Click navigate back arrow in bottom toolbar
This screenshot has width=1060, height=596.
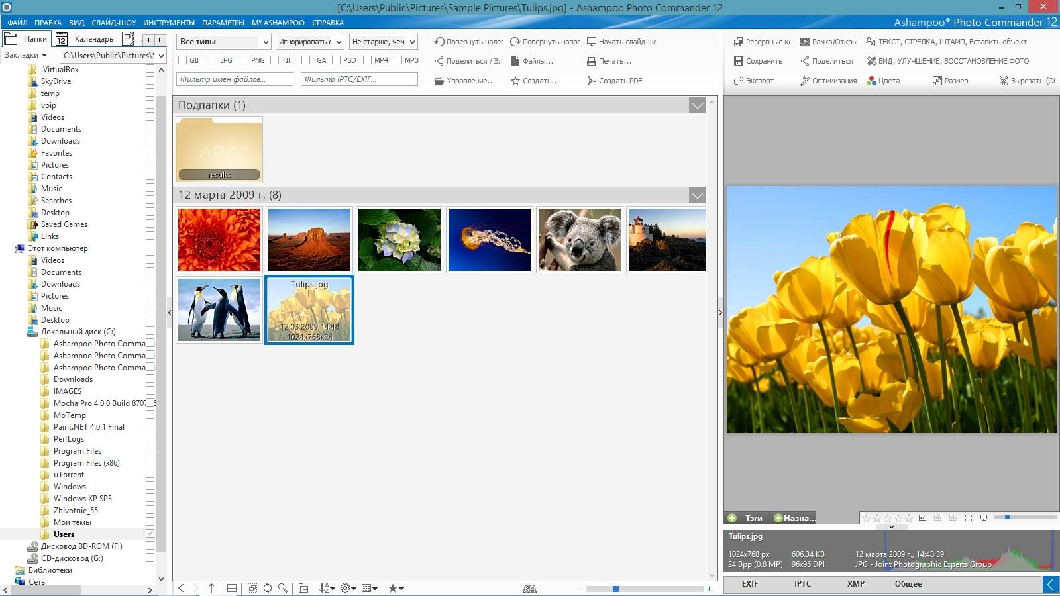181,588
